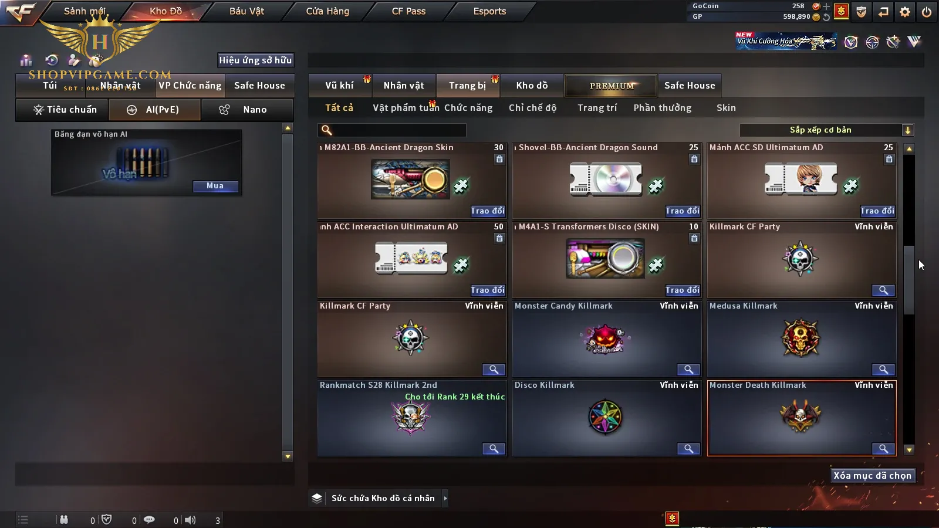Open the settings gear icon

coord(905,12)
